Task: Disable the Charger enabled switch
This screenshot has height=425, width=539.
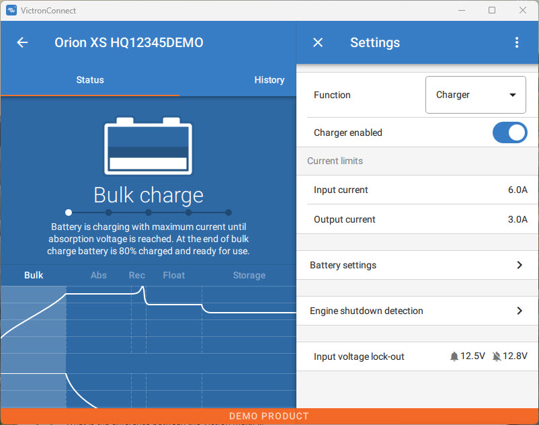Action: pyautogui.click(x=509, y=132)
